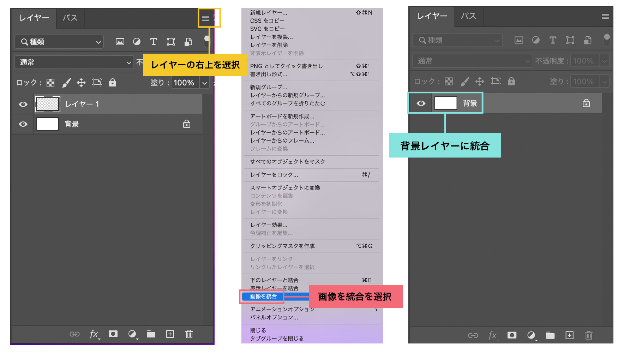The height and width of the screenshot is (353, 624).
Task: Select 背景 layer thumbnail in left panel
Action: point(48,124)
